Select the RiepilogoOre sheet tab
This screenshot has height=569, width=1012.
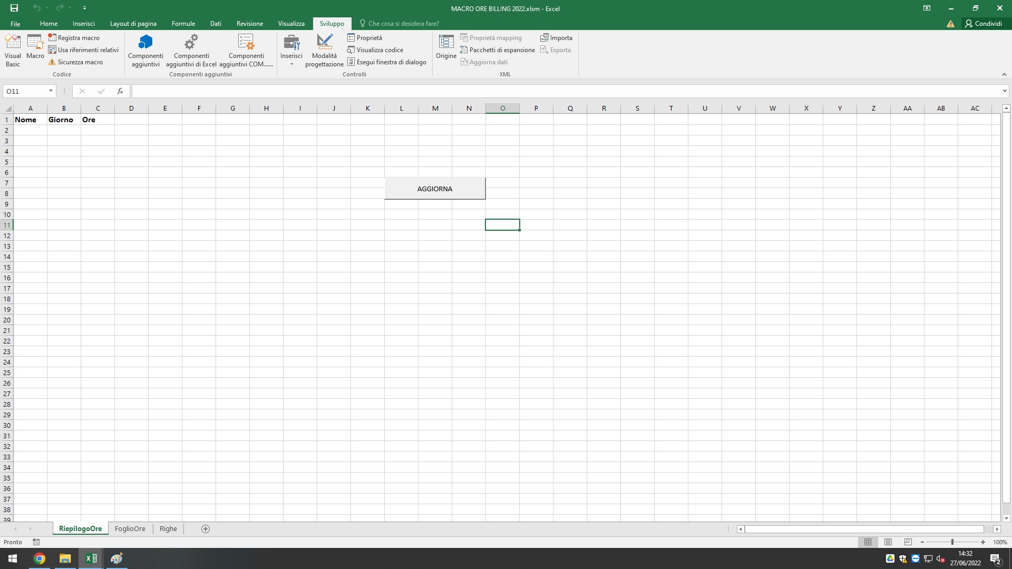[80, 529]
